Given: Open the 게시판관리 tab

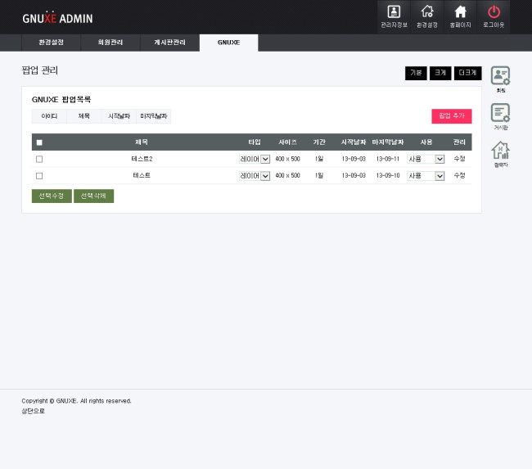Looking at the screenshot, I should [x=169, y=43].
